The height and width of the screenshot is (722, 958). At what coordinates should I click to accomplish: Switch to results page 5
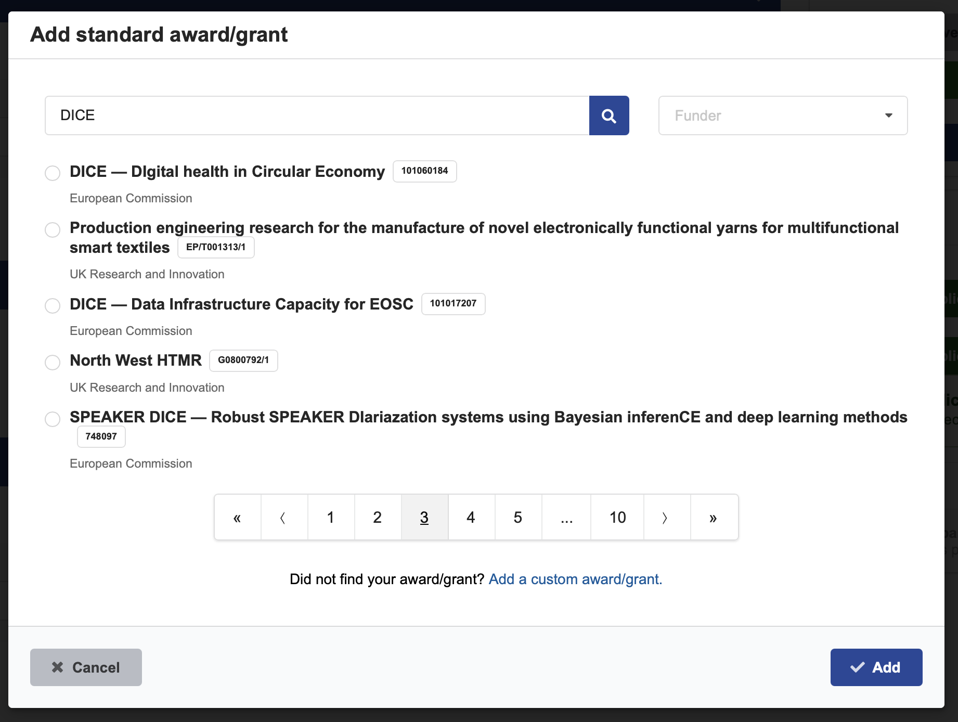pyautogui.click(x=517, y=518)
